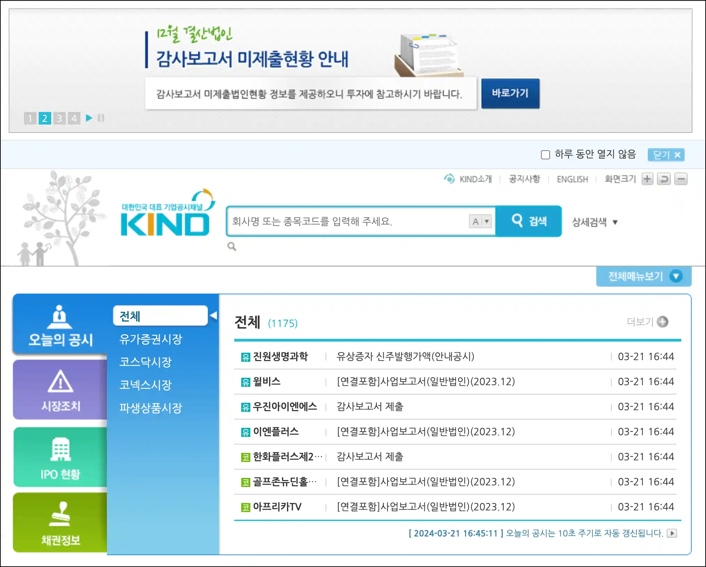Click the market badge beside 우진아이엔에스
Screen dimensions: 706x567
[245, 407]
